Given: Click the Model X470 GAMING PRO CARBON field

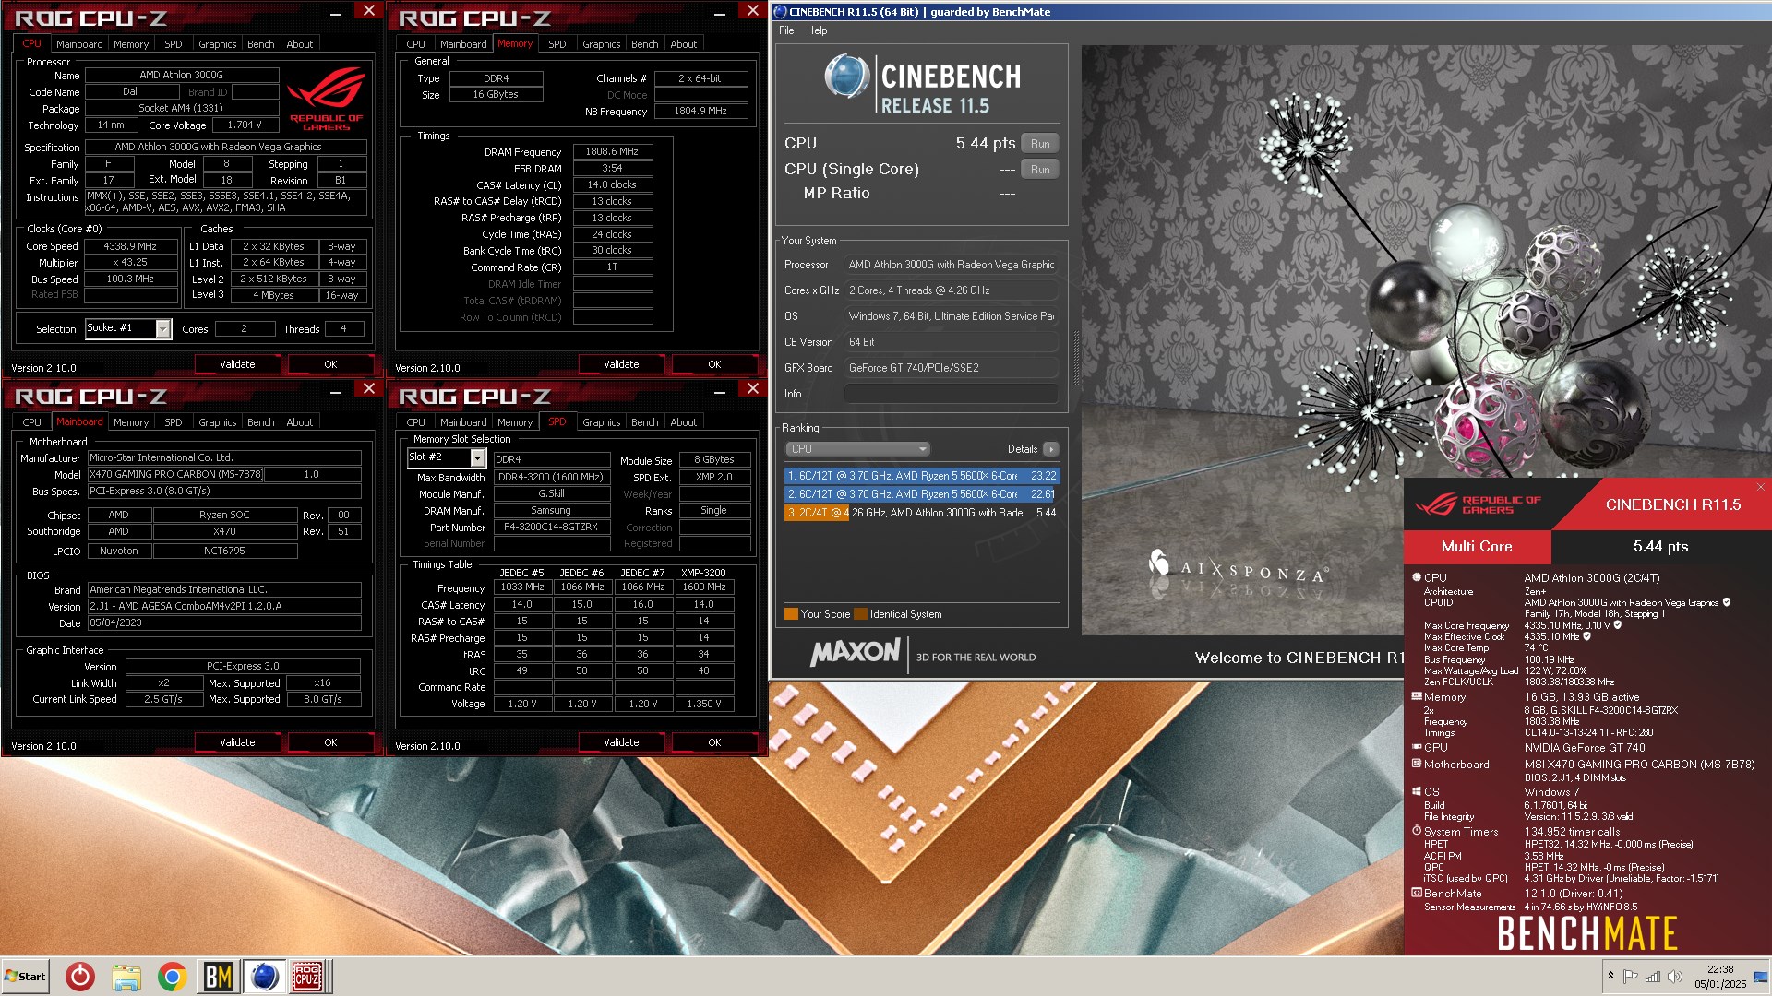Looking at the screenshot, I should coord(175,475).
